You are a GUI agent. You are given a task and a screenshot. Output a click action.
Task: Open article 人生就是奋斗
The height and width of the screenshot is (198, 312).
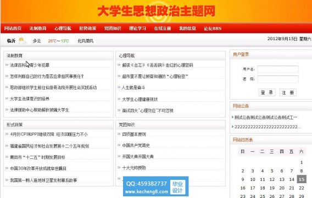click(133, 87)
